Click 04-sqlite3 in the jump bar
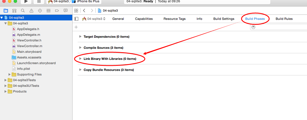Image resolution: width=307 pixels, height=120 pixels. tap(108, 10)
